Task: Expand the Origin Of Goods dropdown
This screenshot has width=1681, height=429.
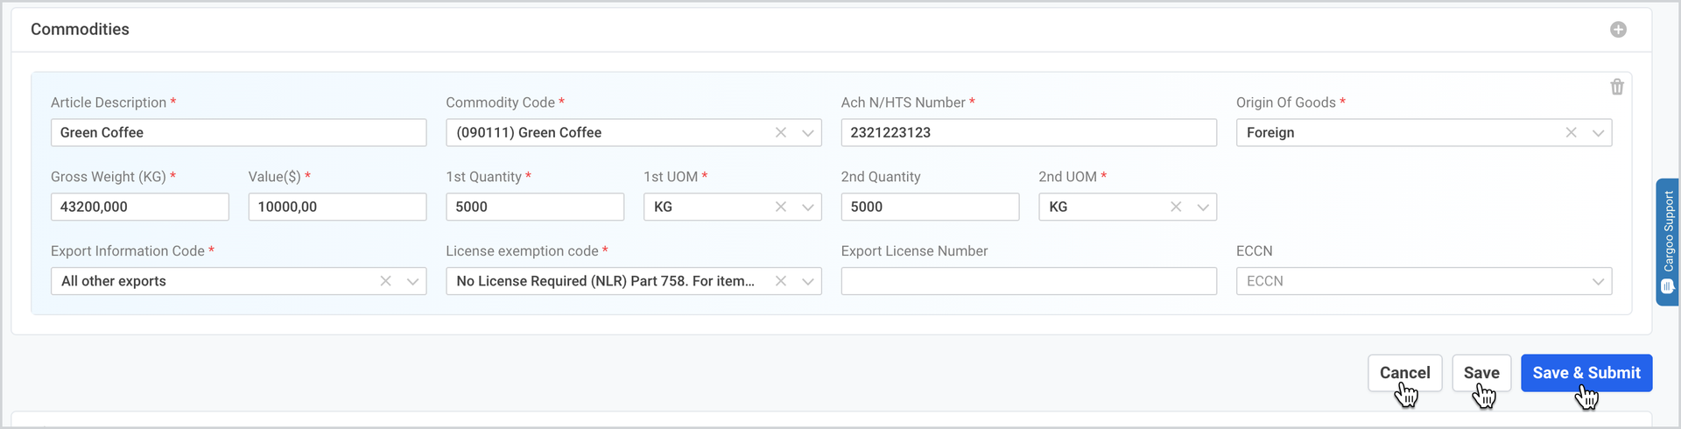Action: tap(1599, 133)
